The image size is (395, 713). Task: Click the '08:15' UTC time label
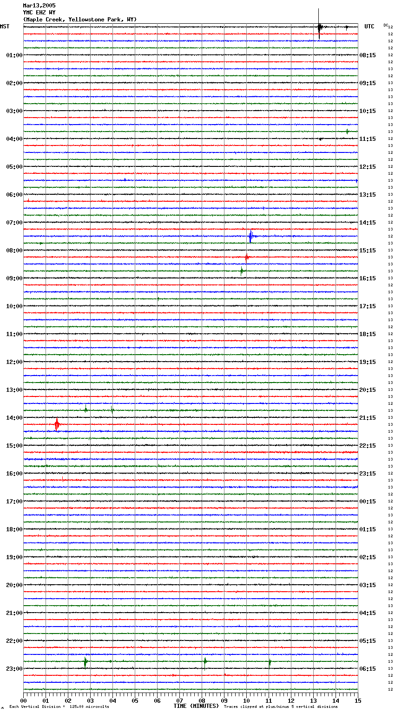pyautogui.click(x=368, y=55)
